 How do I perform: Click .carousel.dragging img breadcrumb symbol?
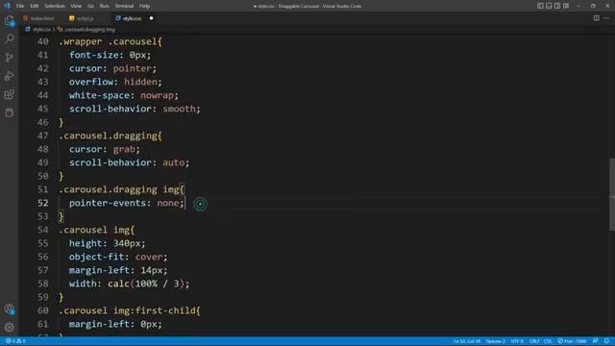[86, 30]
